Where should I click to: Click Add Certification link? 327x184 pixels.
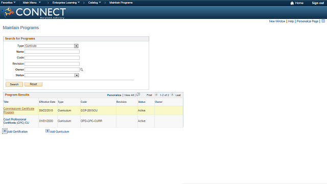[17, 132]
